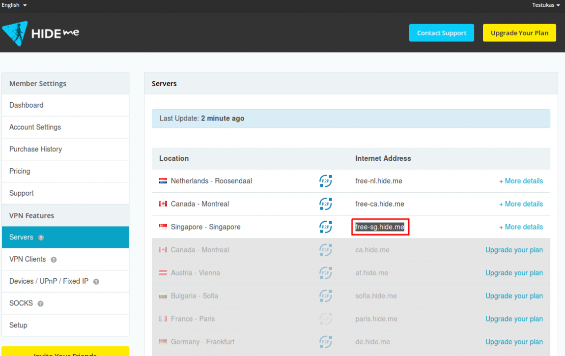Click the Contact Support button

click(x=441, y=32)
